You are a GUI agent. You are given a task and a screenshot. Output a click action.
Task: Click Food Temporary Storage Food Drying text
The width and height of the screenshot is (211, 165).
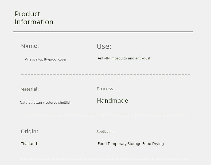point(131,144)
